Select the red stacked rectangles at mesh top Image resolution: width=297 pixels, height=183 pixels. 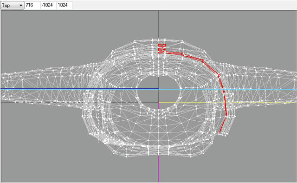pos(162,49)
